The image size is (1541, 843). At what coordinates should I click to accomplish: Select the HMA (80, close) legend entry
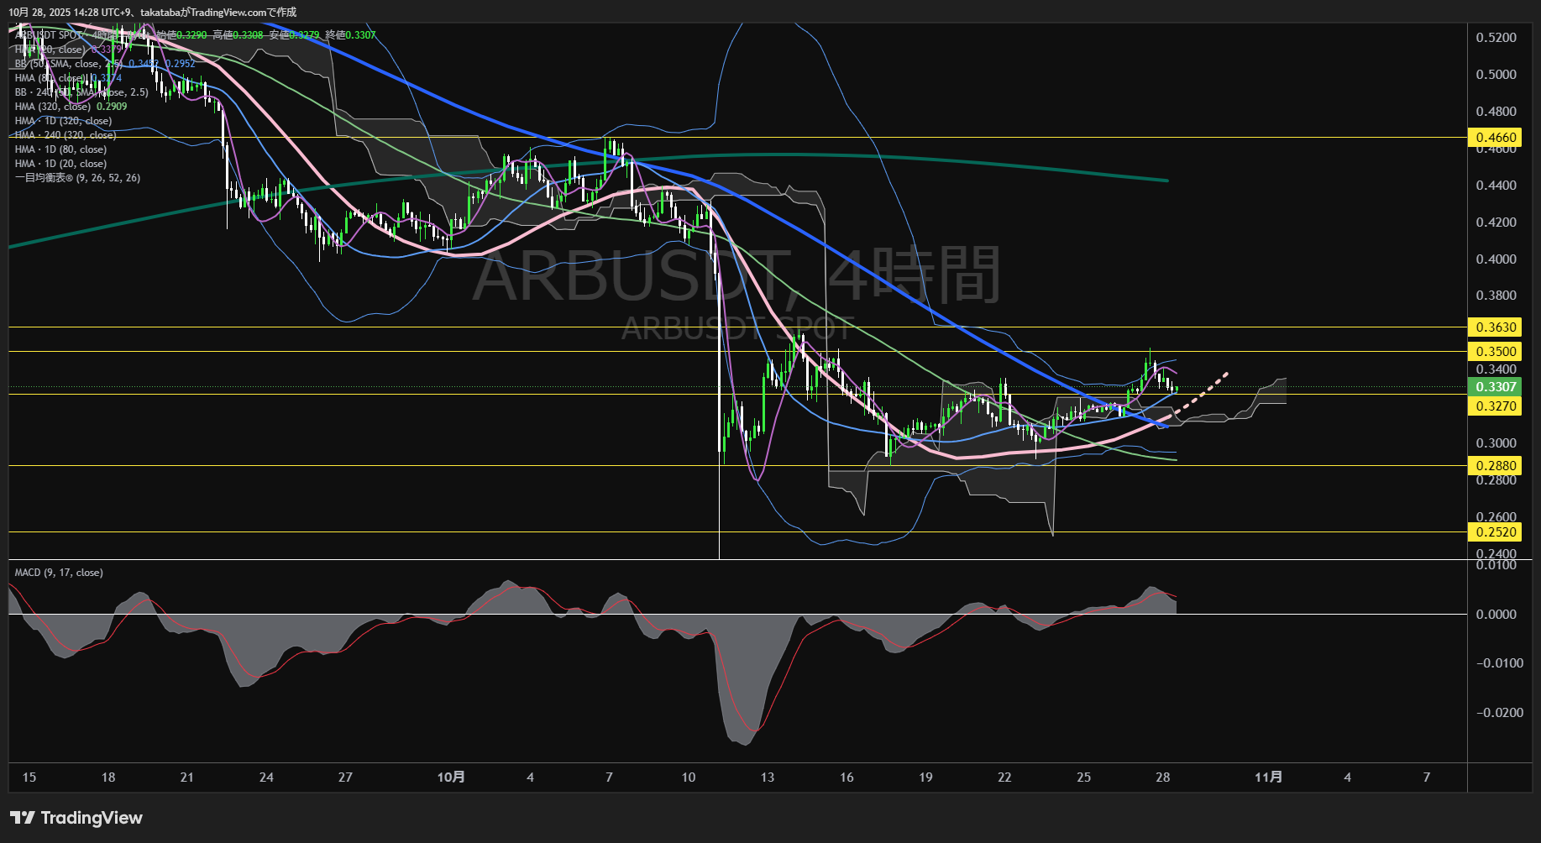pos(50,78)
